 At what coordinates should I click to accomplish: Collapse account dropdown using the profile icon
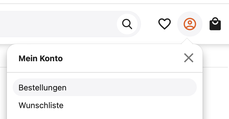[190, 24]
